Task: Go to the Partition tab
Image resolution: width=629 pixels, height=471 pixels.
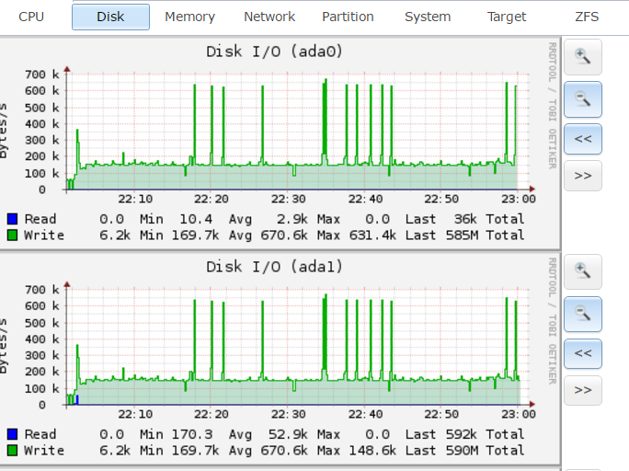Action: click(x=348, y=17)
